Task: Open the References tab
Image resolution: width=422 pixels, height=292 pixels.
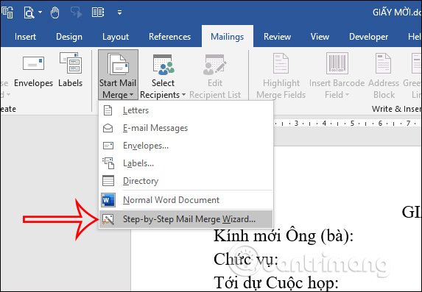Action: coord(169,37)
